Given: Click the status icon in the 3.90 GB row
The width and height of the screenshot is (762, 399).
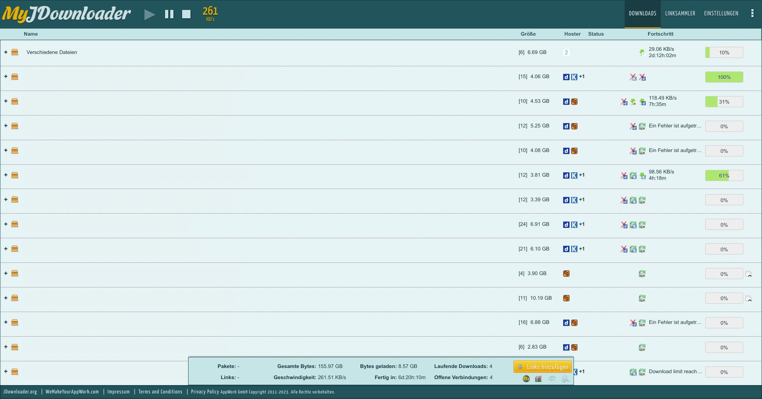Looking at the screenshot, I should pyautogui.click(x=642, y=274).
